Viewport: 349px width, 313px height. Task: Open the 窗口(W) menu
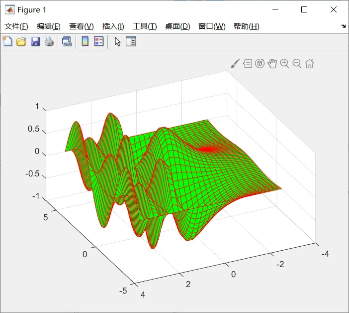(212, 26)
